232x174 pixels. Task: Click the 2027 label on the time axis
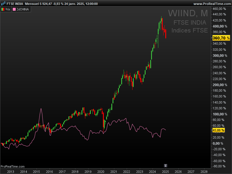click(x=191, y=172)
